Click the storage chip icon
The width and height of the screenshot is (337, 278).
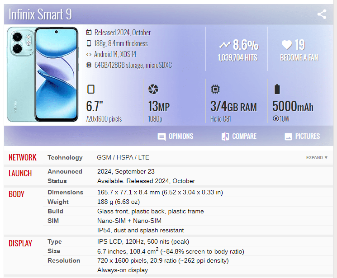click(89, 65)
